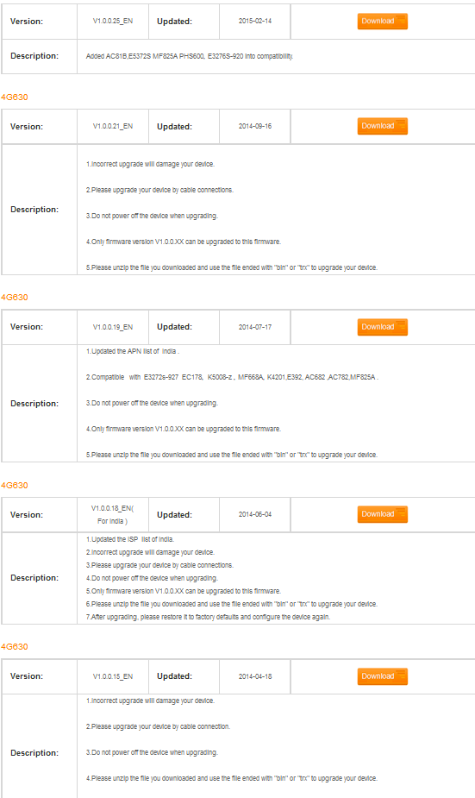Click the updated date 2014-07-17
The width and height of the screenshot is (475, 798).
pyautogui.click(x=255, y=327)
